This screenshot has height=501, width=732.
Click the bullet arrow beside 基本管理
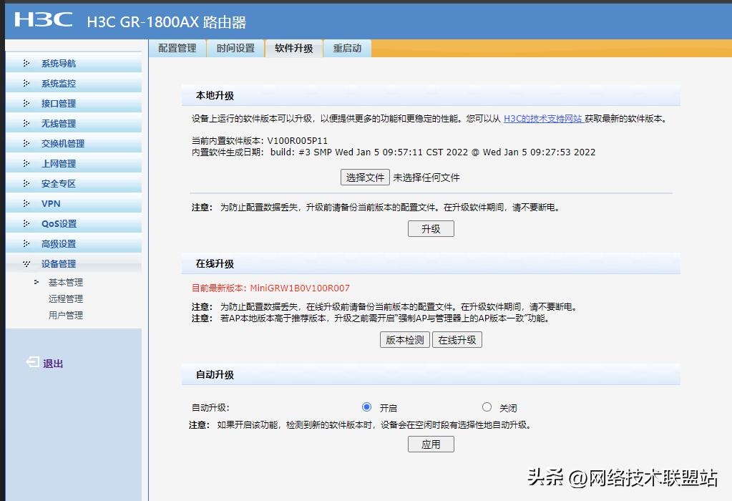coord(36,282)
